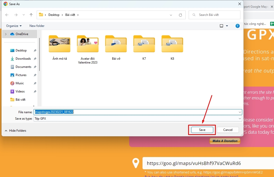Select the K8 folder
Image resolution: width=274 pixels, height=177 pixels.
point(172,48)
